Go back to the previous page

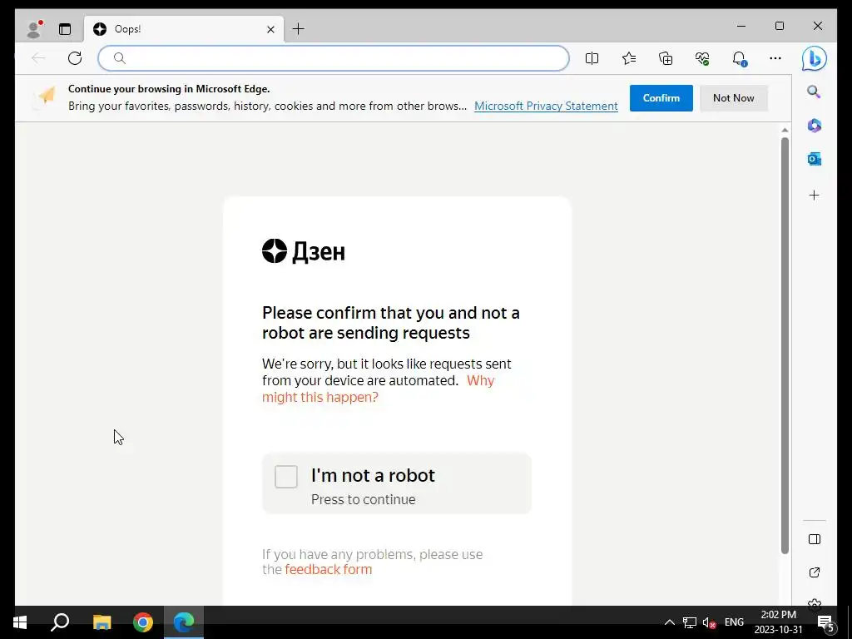pos(38,58)
